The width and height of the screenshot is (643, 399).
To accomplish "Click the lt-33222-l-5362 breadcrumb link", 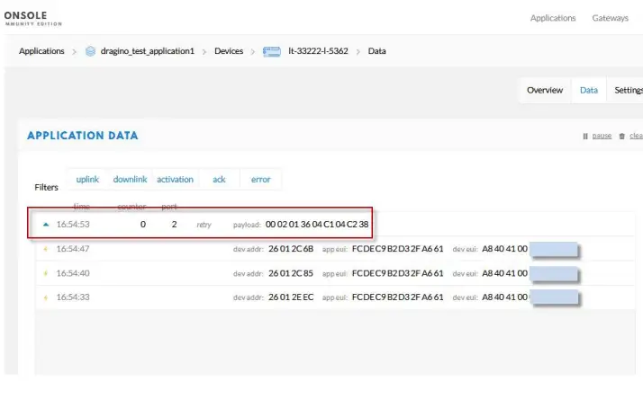I will (318, 51).
